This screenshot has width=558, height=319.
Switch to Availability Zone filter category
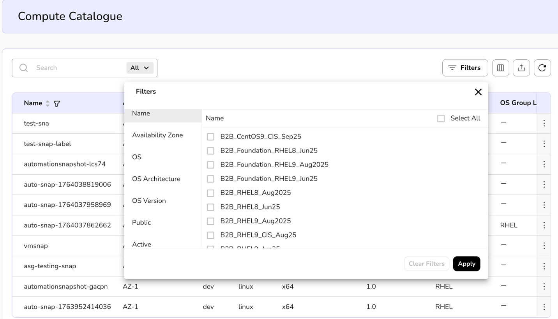(157, 135)
